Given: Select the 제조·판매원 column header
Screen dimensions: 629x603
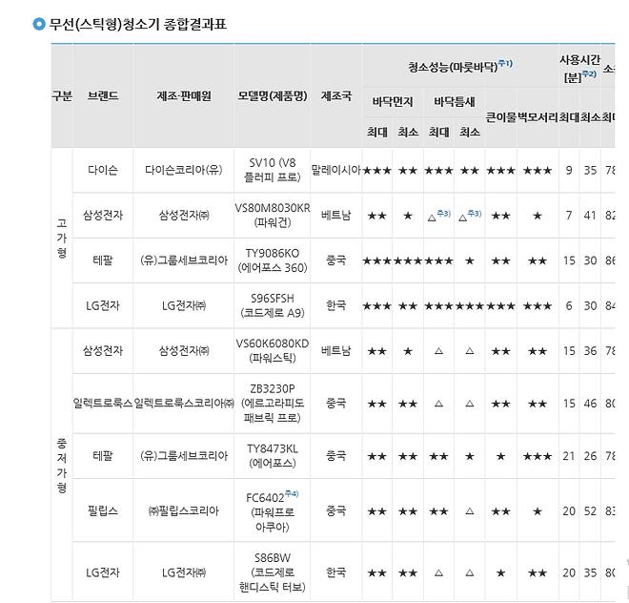Looking at the screenshot, I should 184,96.
